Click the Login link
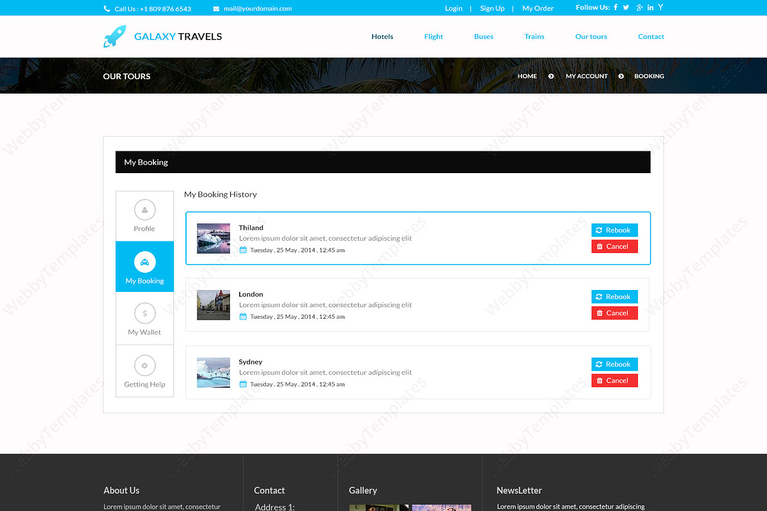The height and width of the screenshot is (511, 767). 454,8
